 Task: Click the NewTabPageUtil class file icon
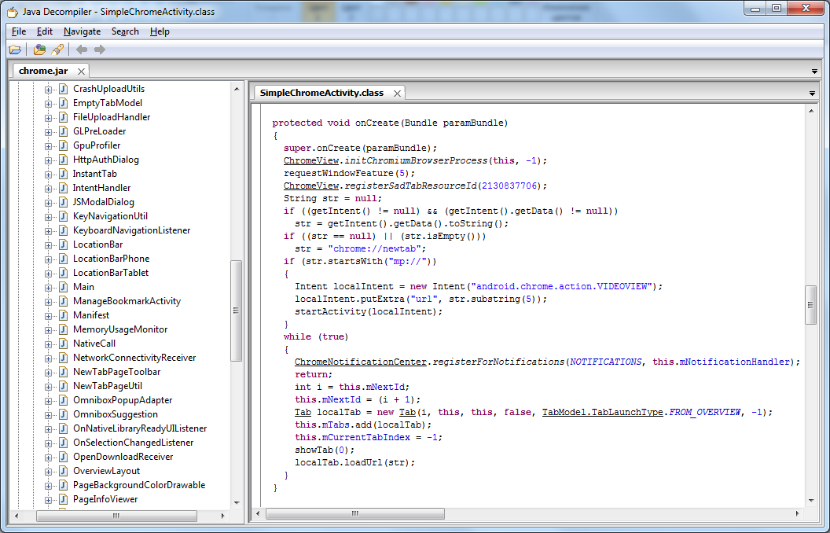tap(63, 386)
